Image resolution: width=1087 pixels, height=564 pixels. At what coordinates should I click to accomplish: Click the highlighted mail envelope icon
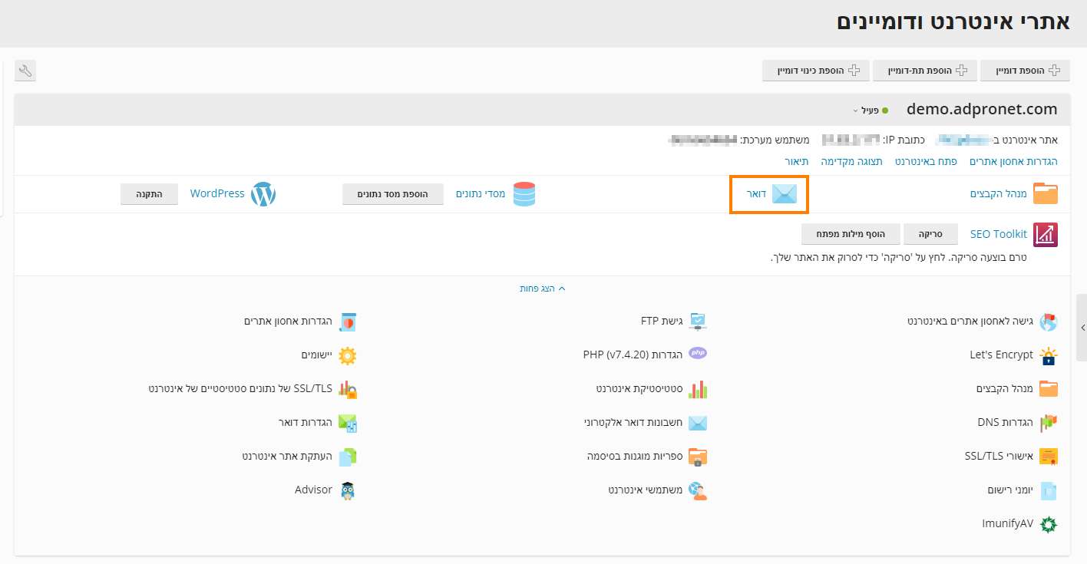click(x=784, y=194)
